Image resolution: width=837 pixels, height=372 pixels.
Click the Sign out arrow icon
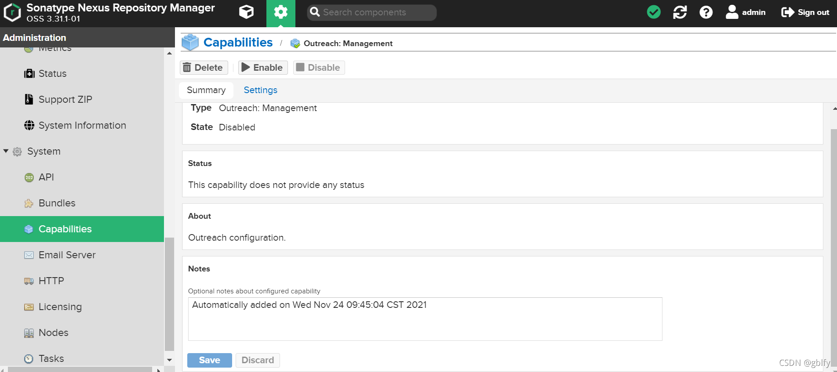coord(787,12)
